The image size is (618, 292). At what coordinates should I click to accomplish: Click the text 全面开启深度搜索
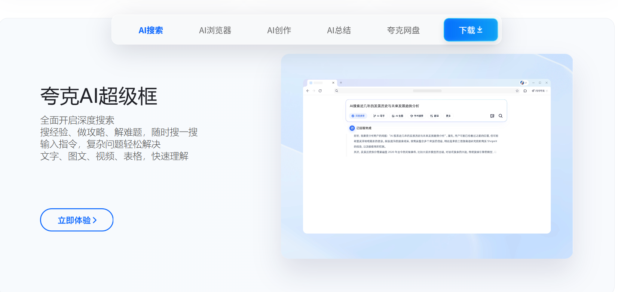(77, 120)
